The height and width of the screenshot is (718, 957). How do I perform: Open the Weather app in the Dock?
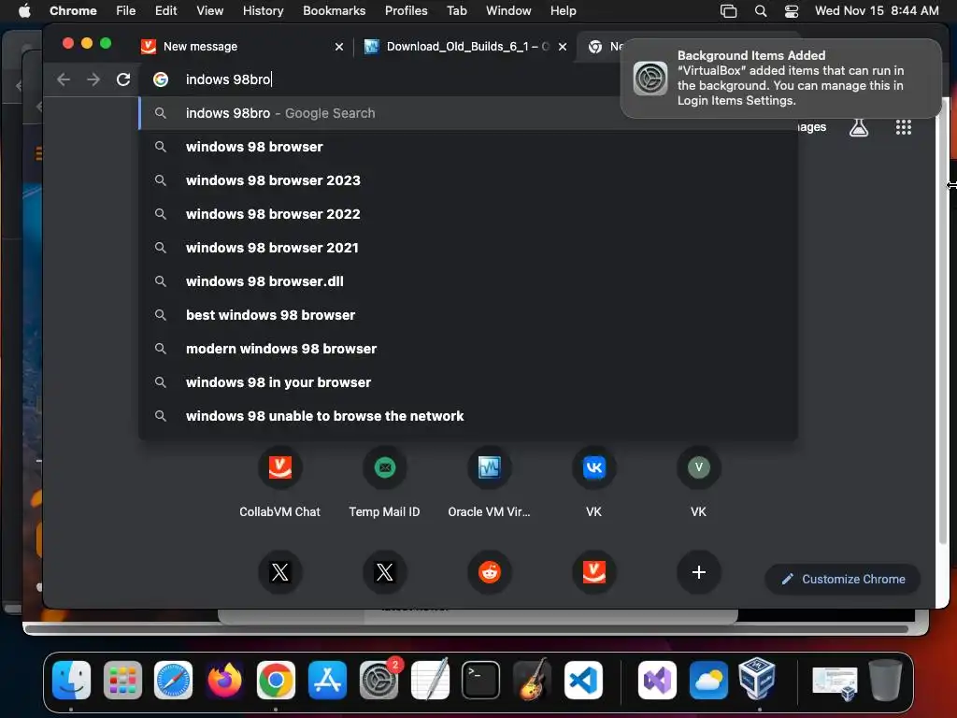[x=708, y=680]
